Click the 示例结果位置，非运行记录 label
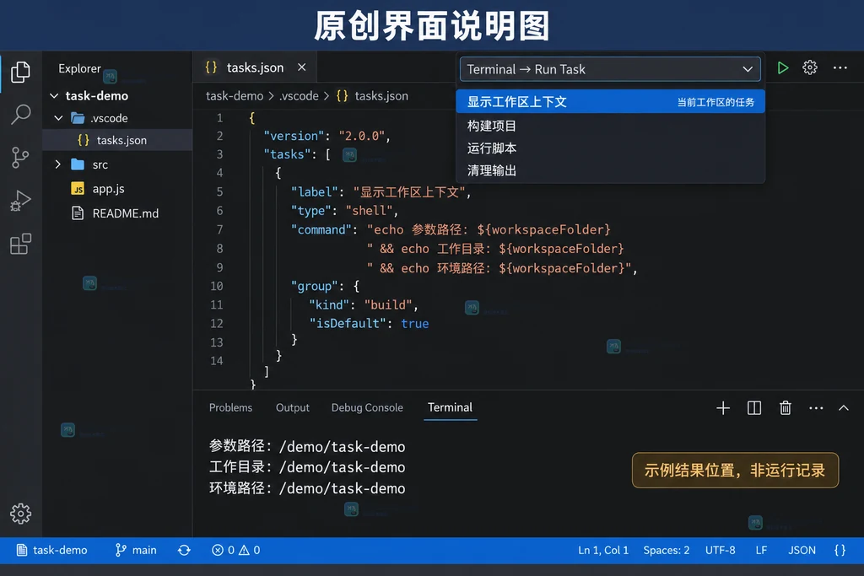This screenshot has width=864, height=576. [735, 471]
